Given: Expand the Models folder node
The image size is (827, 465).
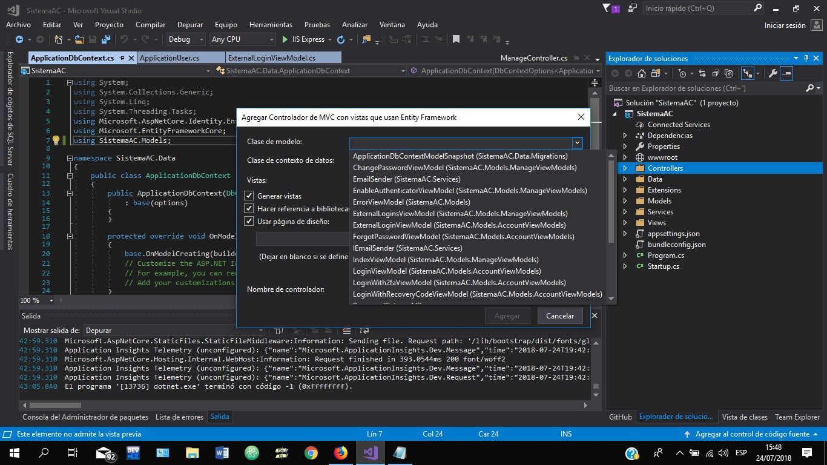Looking at the screenshot, I should click(625, 201).
